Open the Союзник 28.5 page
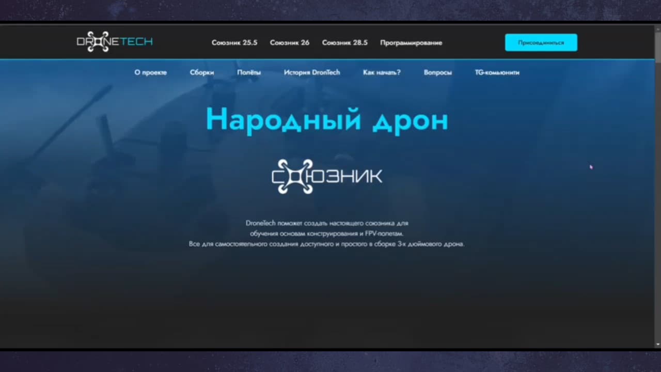The width and height of the screenshot is (661, 372). (x=345, y=43)
